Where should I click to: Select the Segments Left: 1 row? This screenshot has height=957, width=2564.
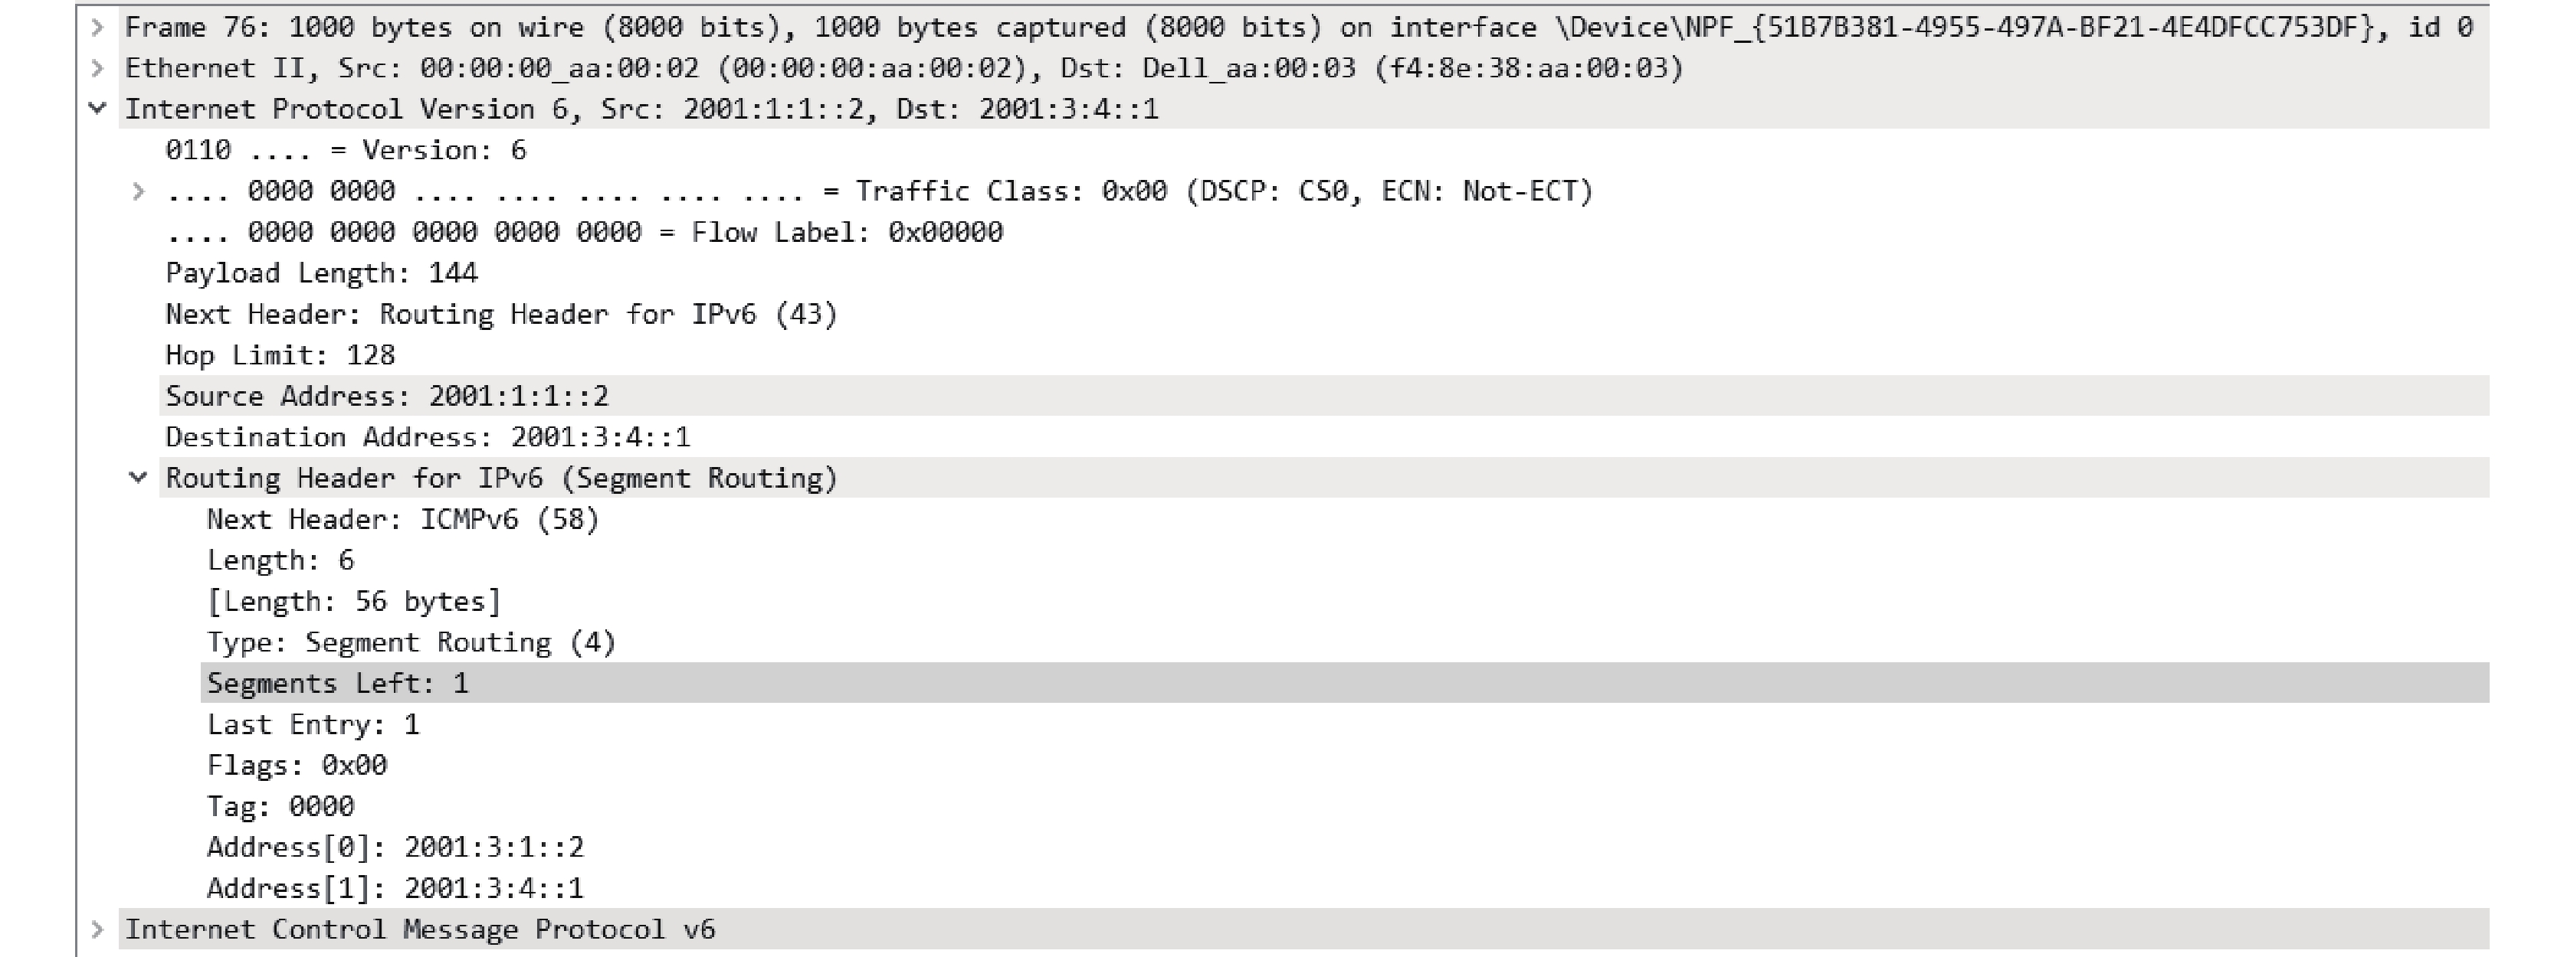[337, 684]
